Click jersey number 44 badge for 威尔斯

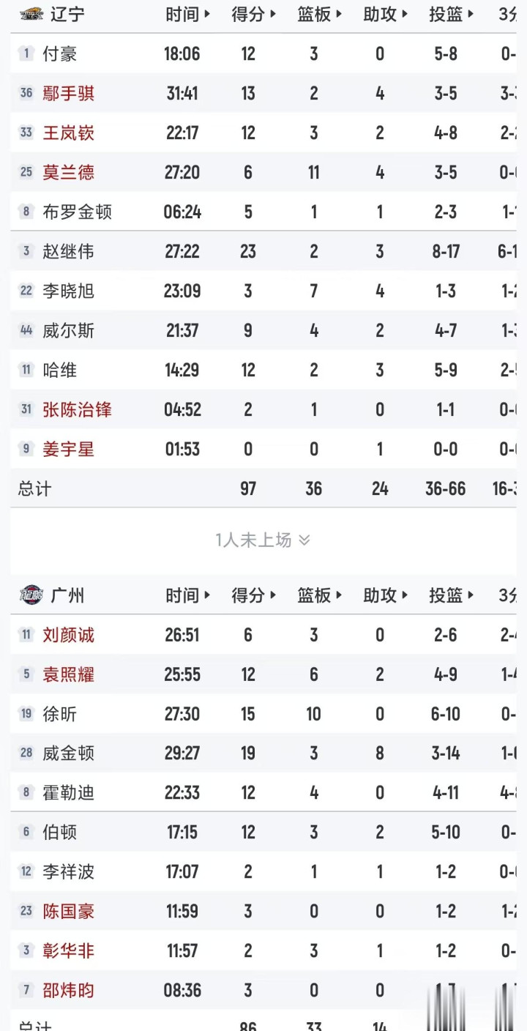pyautogui.click(x=26, y=330)
